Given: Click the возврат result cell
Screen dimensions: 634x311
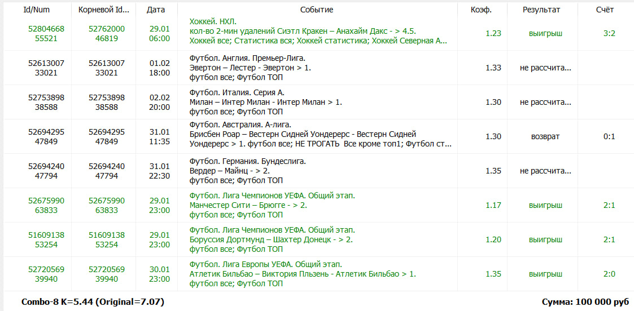Looking at the screenshot, I should tap(545, 137).
